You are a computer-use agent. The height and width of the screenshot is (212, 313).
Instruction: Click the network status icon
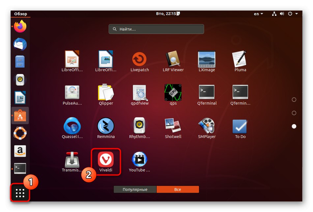click(274, 14)
